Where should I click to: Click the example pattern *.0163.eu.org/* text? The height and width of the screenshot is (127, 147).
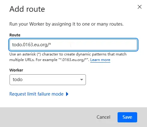click(74, 60)
